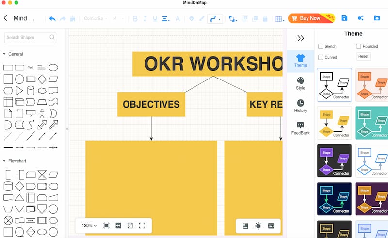Open the History tab
This screenshot has width=388, height=238.
tap(300, 106)
